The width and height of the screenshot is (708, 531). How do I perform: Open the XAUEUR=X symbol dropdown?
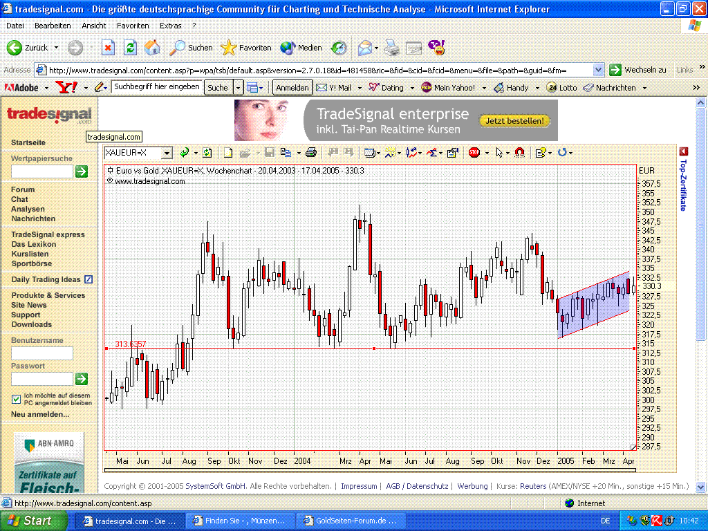[167, 153]
